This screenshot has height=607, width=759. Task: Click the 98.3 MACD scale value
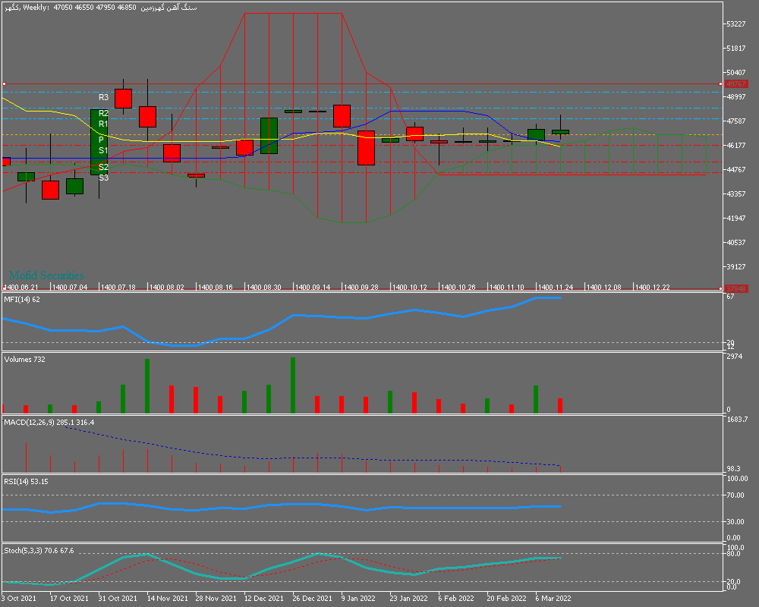click(x=733, y=469)
